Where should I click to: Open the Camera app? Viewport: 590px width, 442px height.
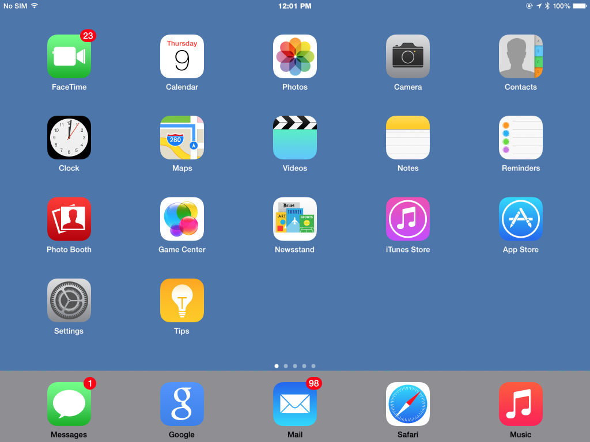tap(407, 56)
